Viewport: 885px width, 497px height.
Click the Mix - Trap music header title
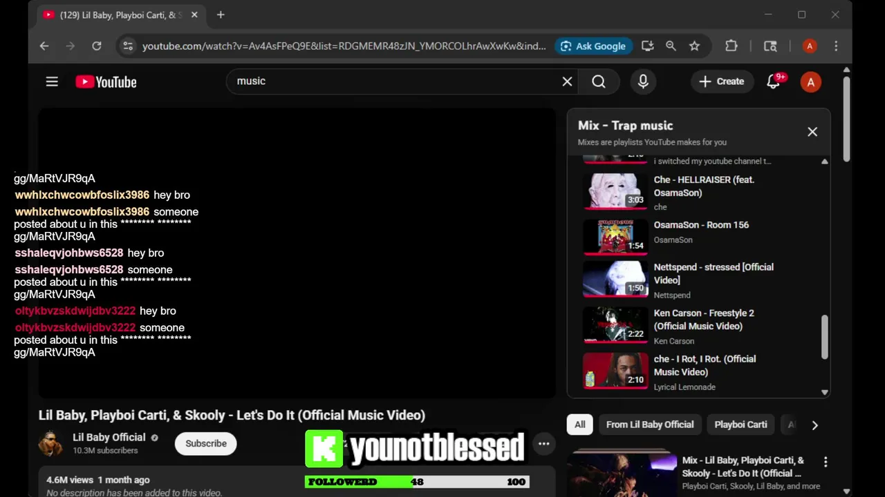tap(625, 126)
